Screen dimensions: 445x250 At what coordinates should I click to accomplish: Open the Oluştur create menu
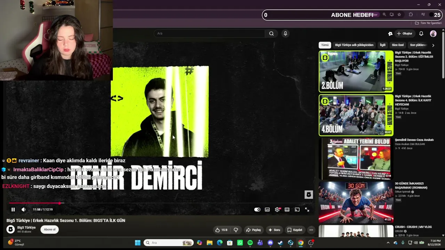coord(405,34)
